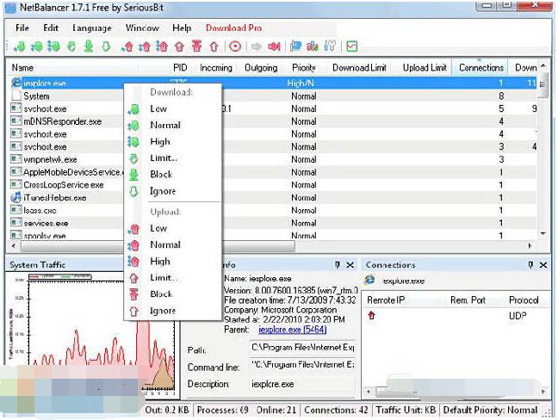
Task: Toggle the pin on the Connections panel
Action: point(530,265)
